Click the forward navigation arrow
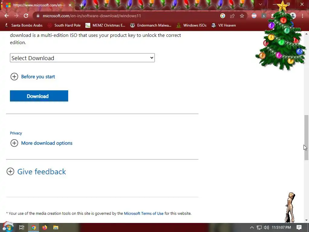 coord(16,16)
